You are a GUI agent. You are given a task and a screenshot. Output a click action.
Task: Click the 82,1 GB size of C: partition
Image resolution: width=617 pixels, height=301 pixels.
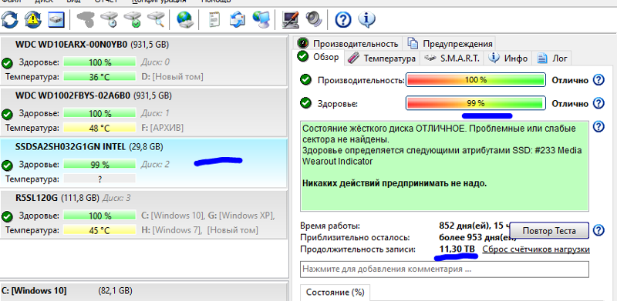click(x=115, y=291)
